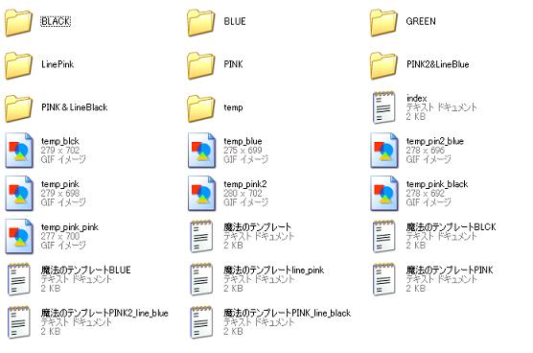The image size is (533, 353).
Task: Click the temp_pin2_blue file name
Action: (435, 141)
